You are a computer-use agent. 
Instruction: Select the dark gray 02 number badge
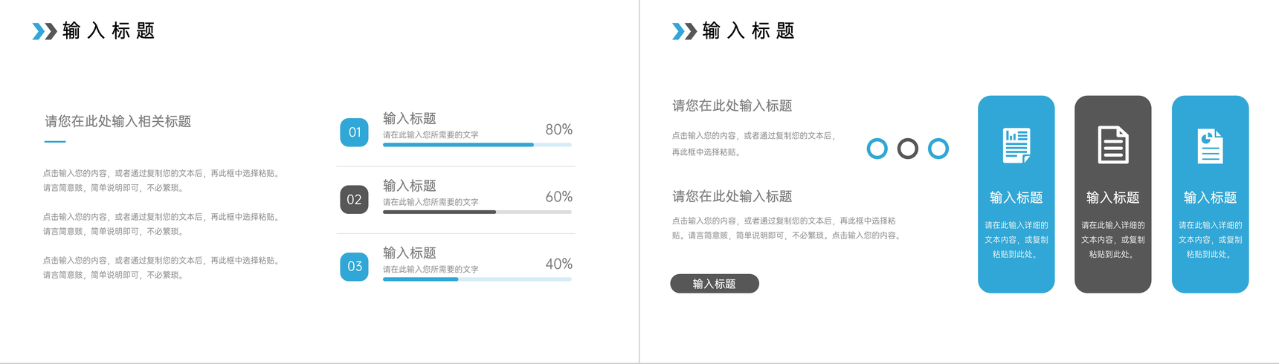[x=354, y=199]
